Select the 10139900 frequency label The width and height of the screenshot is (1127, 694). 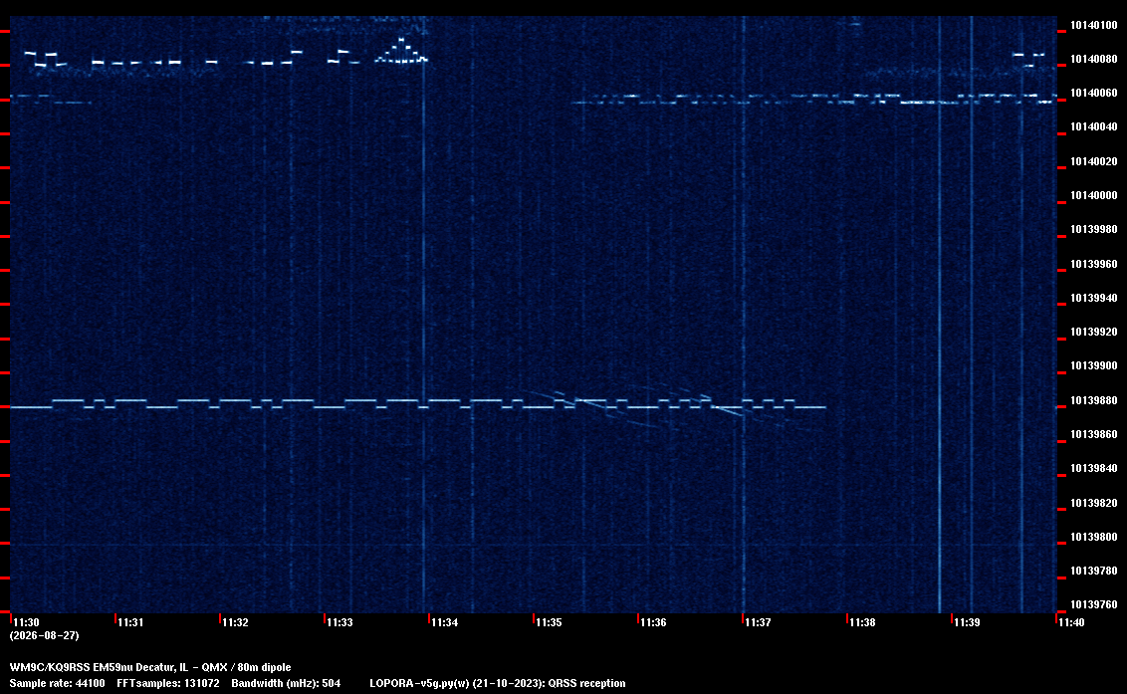(x=1094, y=366)
